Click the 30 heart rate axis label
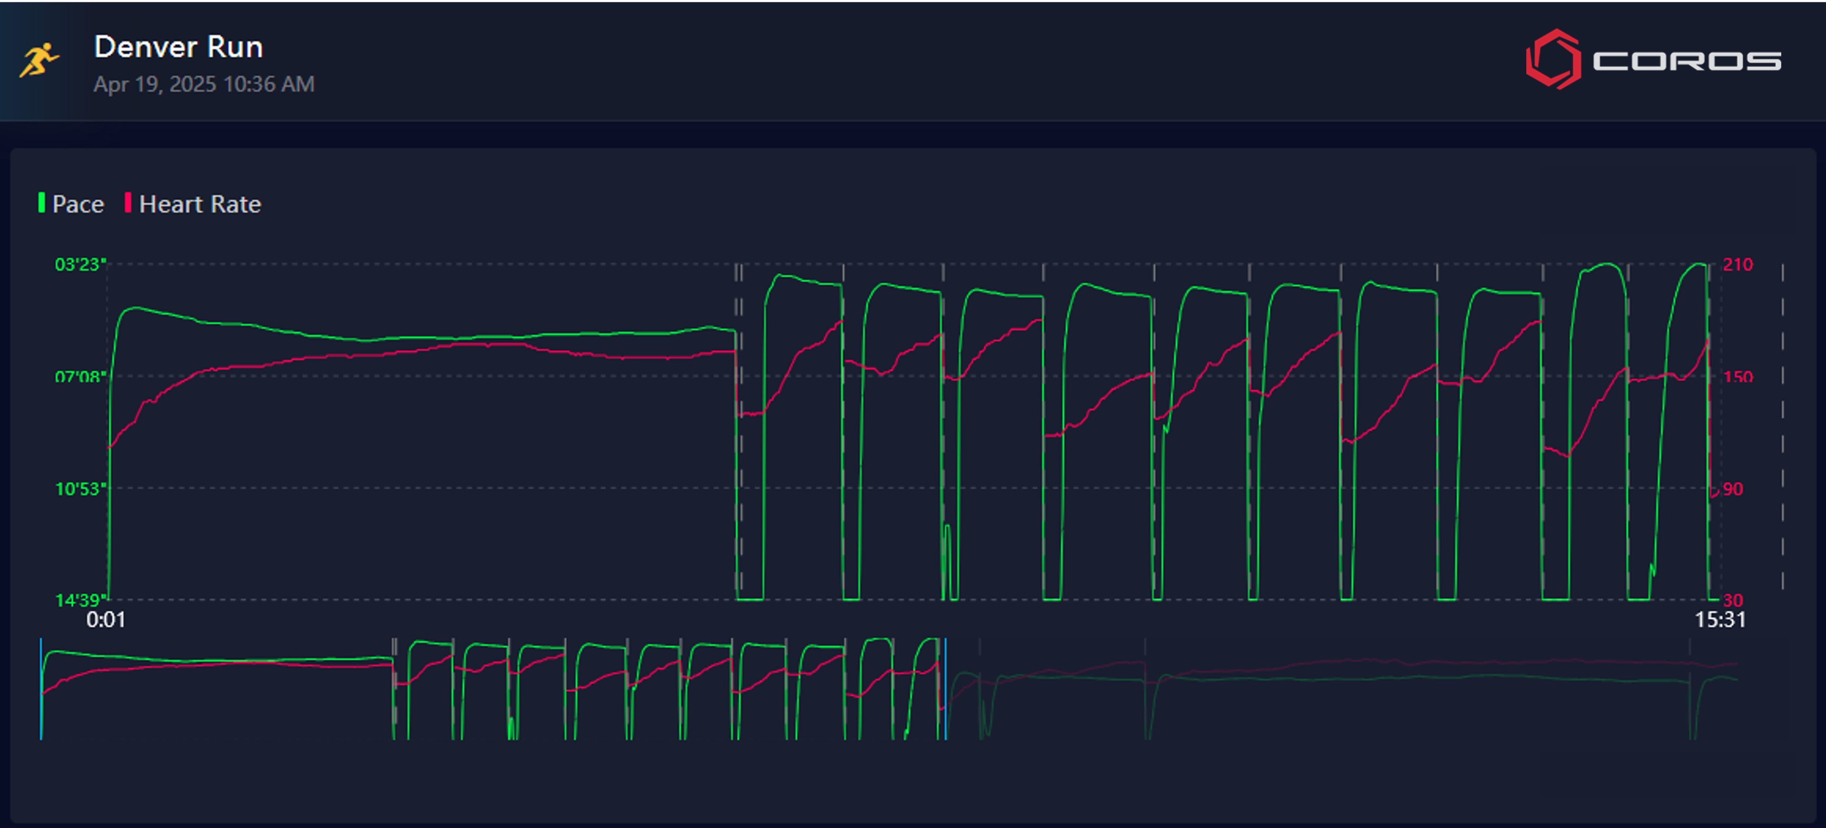 1732,601
